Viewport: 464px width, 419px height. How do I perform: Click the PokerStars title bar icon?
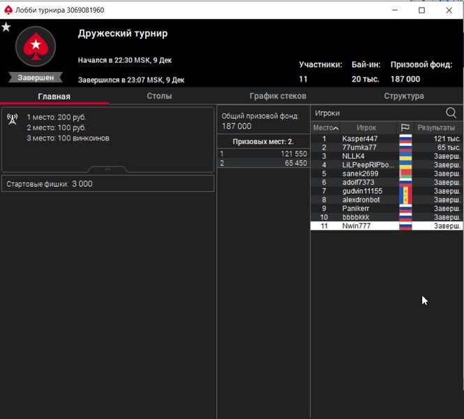(8, 10)
